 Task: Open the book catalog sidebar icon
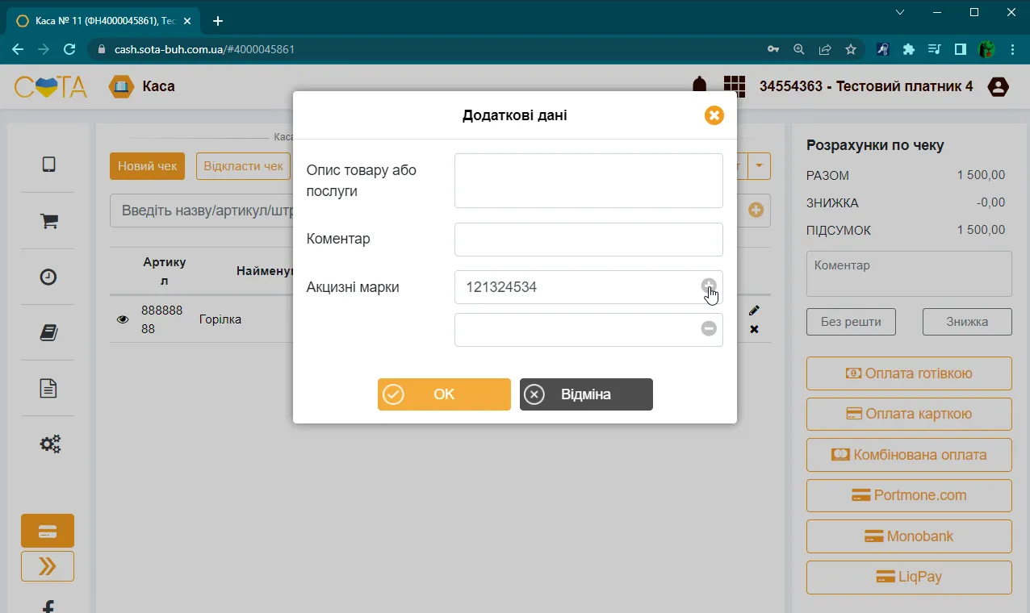(48, 332)
